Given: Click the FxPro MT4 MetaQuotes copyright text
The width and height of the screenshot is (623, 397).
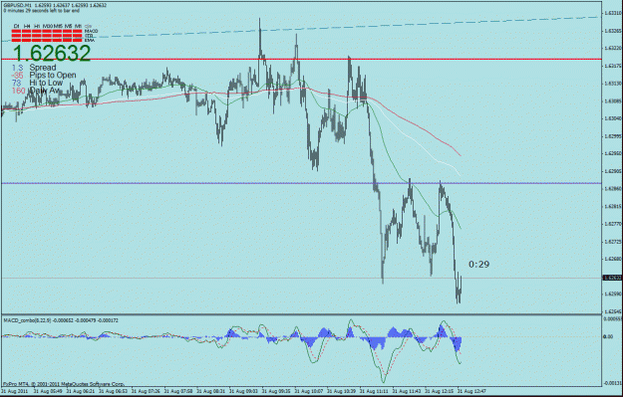Looking at the screenshot, I should coord(64,384).
